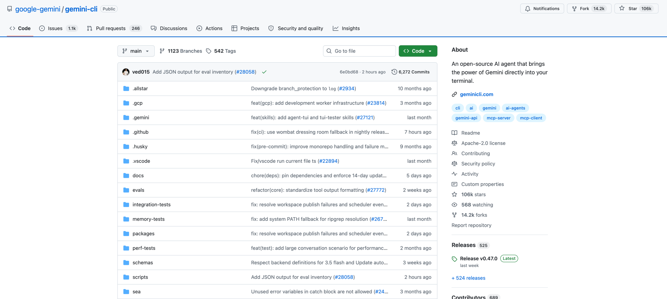Screen dimensions: 667x299
Task: Click the .github folder icon
Action: click(x=126, y=132)
